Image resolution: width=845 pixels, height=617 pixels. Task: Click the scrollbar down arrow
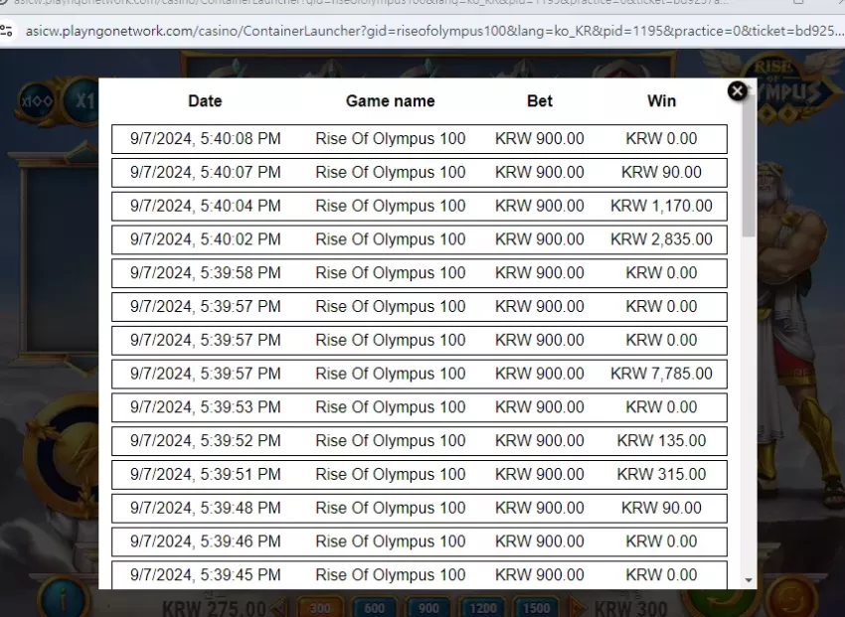point(749,580)
